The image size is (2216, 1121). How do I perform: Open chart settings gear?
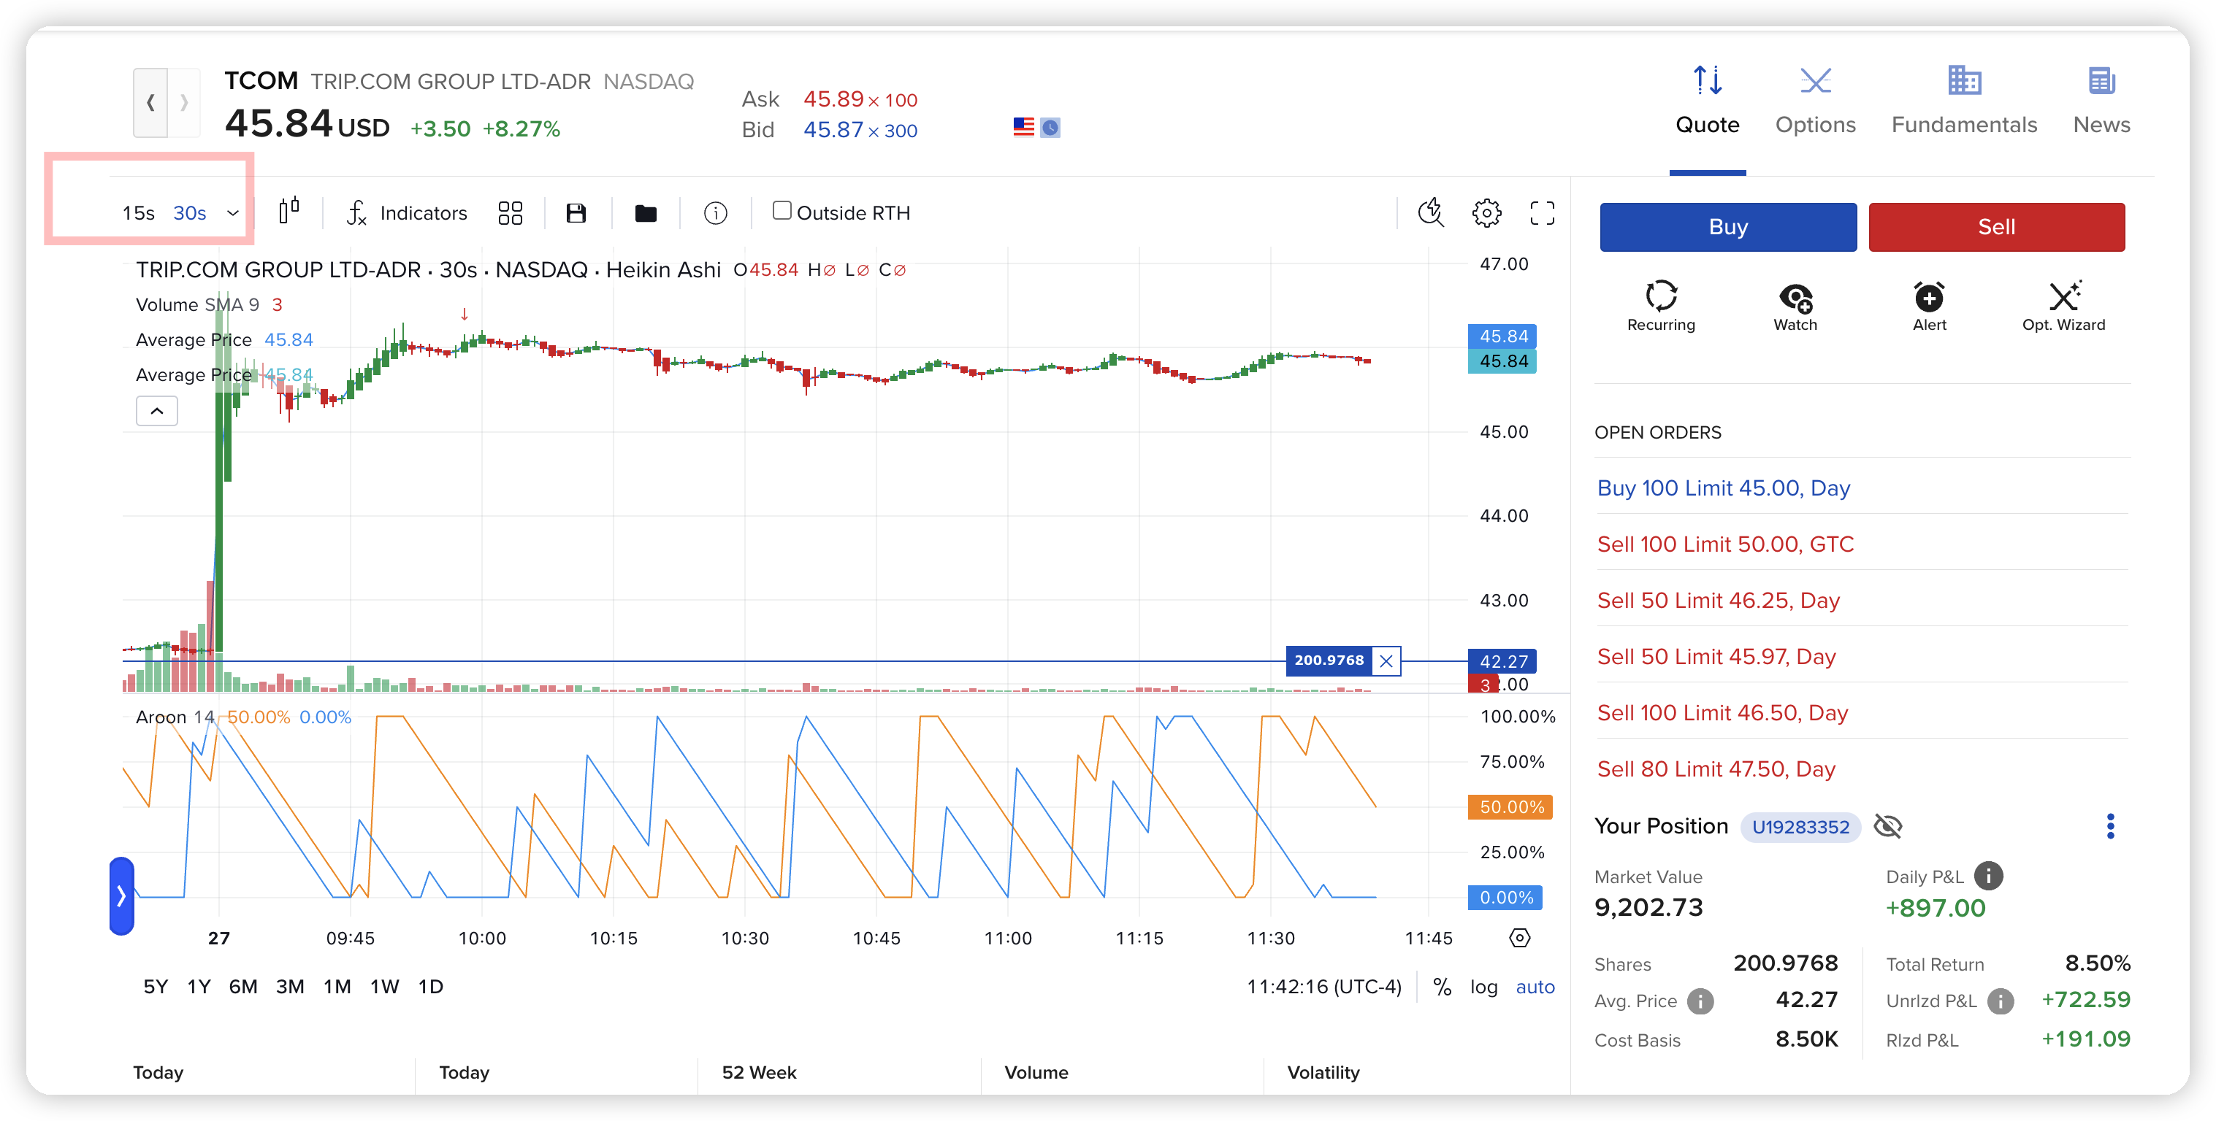(x=1486, y=212)
